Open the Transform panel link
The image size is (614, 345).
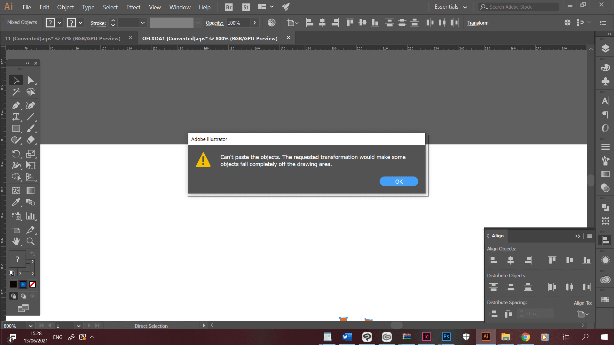[x=478, y=23]
